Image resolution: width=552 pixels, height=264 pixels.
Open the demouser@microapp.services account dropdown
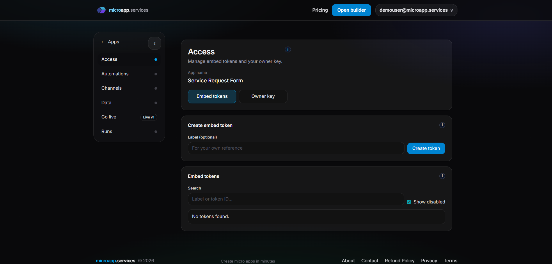point(416,10)
